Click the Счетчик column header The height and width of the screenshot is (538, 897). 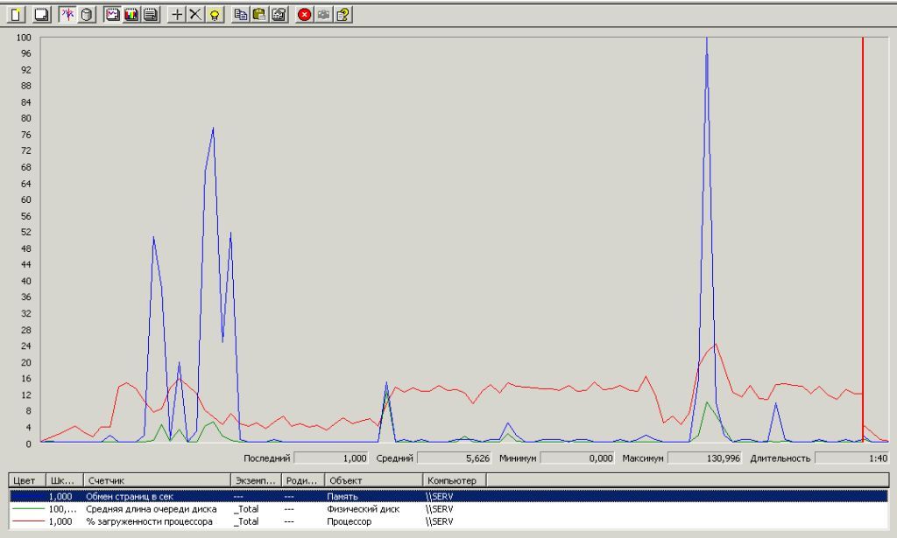click(x=156, y=480)
